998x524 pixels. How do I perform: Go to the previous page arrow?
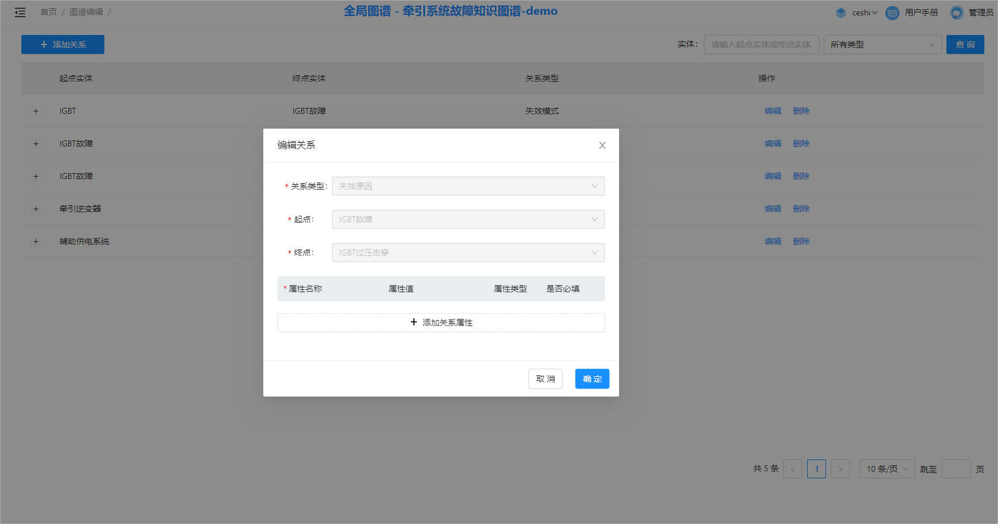tap(792, 469)
